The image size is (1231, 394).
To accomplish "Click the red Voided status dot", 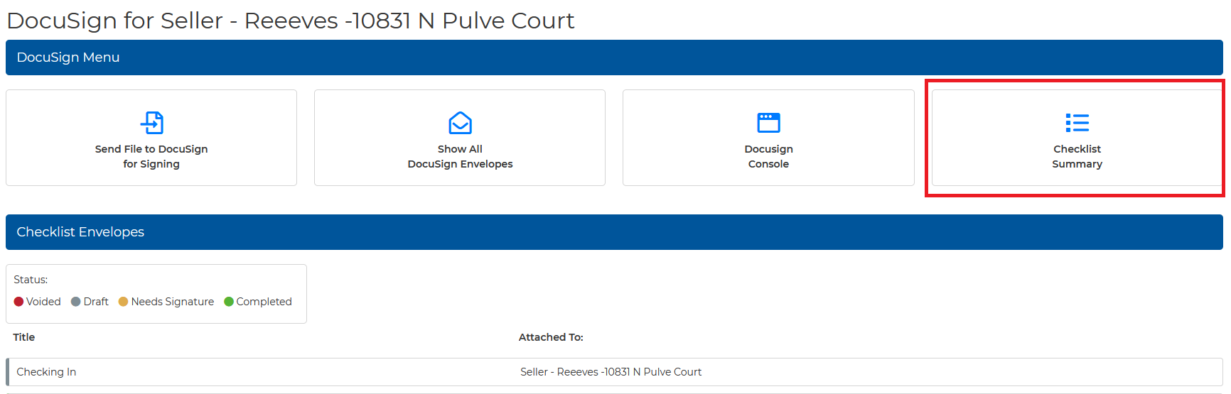I will click(x=19, y=302).
